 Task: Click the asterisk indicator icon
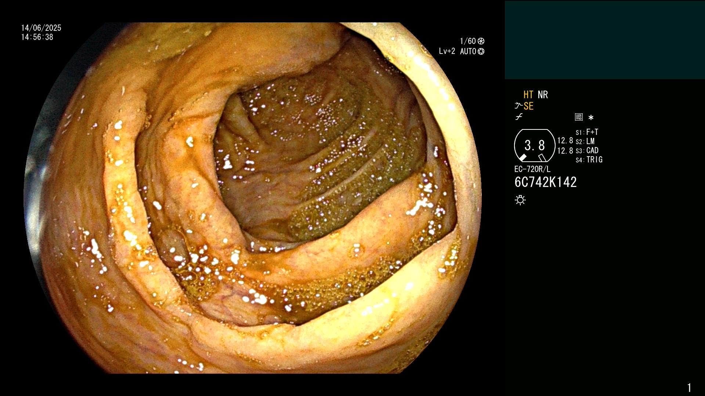coord(591,118)
